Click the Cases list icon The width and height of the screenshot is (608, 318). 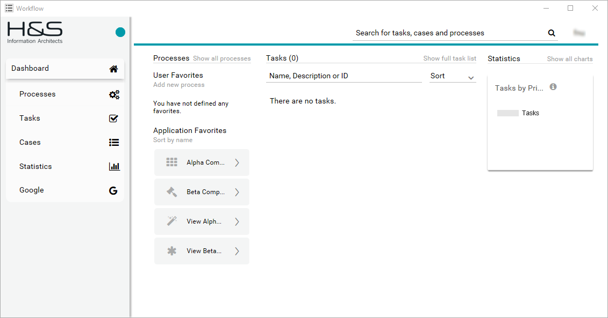(113, 143)
